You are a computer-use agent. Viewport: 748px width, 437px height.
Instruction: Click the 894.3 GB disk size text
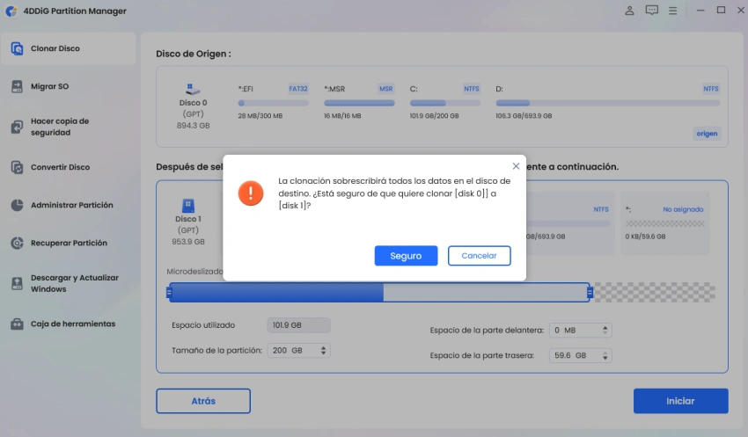[x=194, y=126]
